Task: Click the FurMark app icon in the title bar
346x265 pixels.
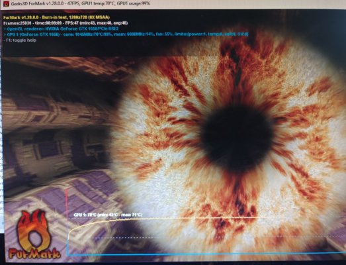Action: (7, 3)
